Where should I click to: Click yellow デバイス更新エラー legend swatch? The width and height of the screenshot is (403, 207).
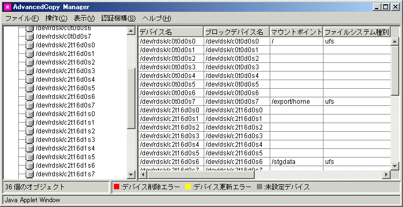(189, 187)
